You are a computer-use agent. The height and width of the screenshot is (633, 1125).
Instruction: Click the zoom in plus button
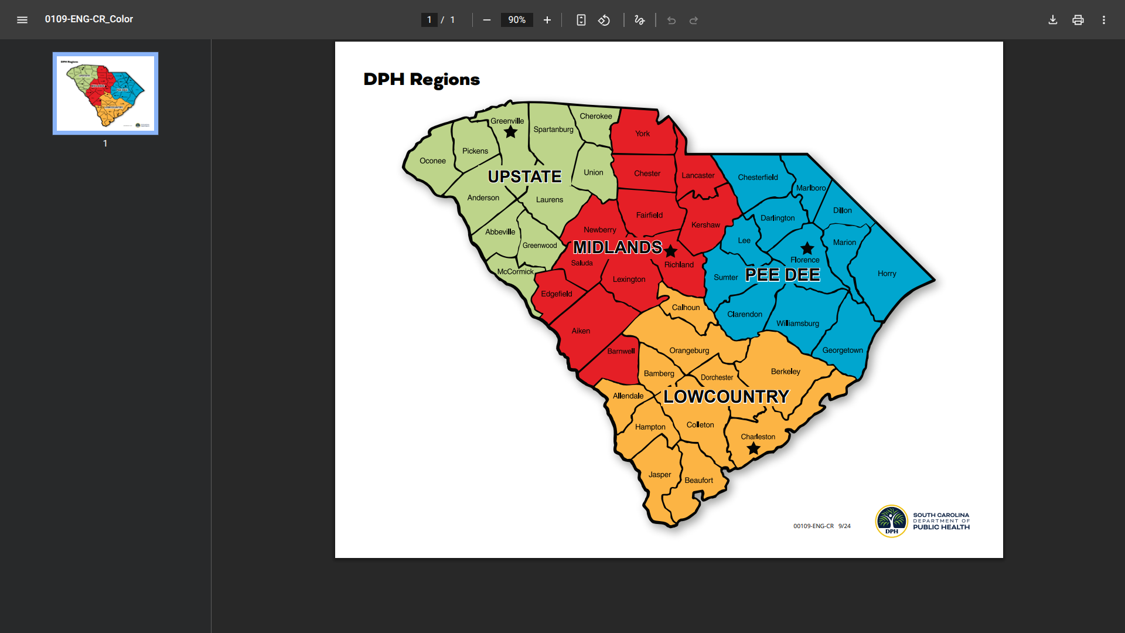[x=547, y=20]
